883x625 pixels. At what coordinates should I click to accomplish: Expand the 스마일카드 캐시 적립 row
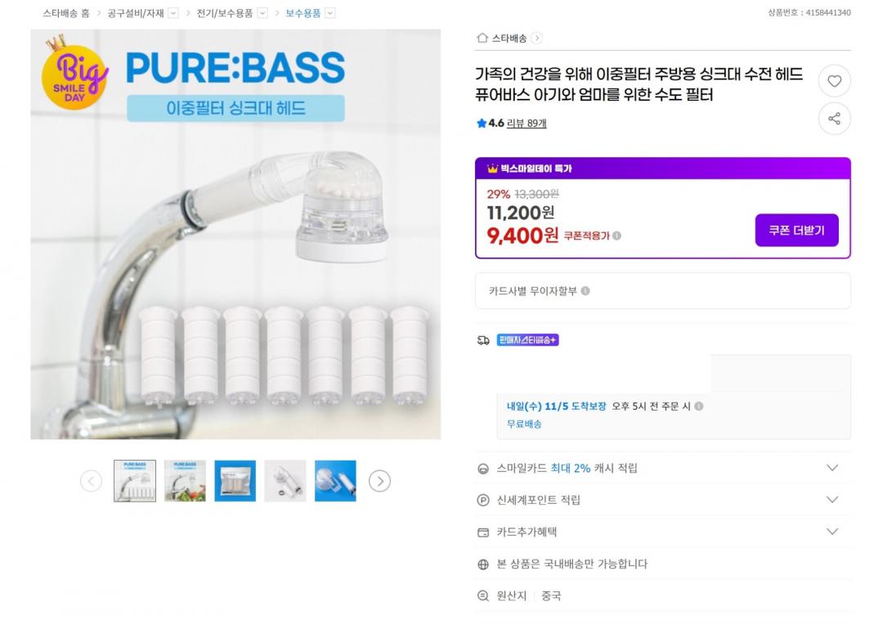point(832,468)
